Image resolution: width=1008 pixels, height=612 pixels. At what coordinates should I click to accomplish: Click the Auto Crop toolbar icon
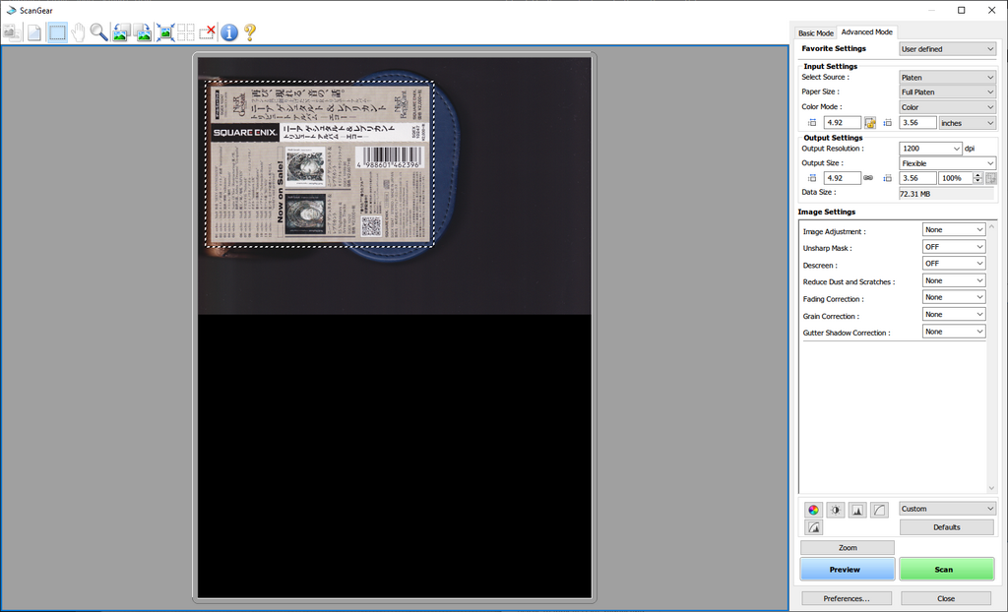(x=165, y=32)
